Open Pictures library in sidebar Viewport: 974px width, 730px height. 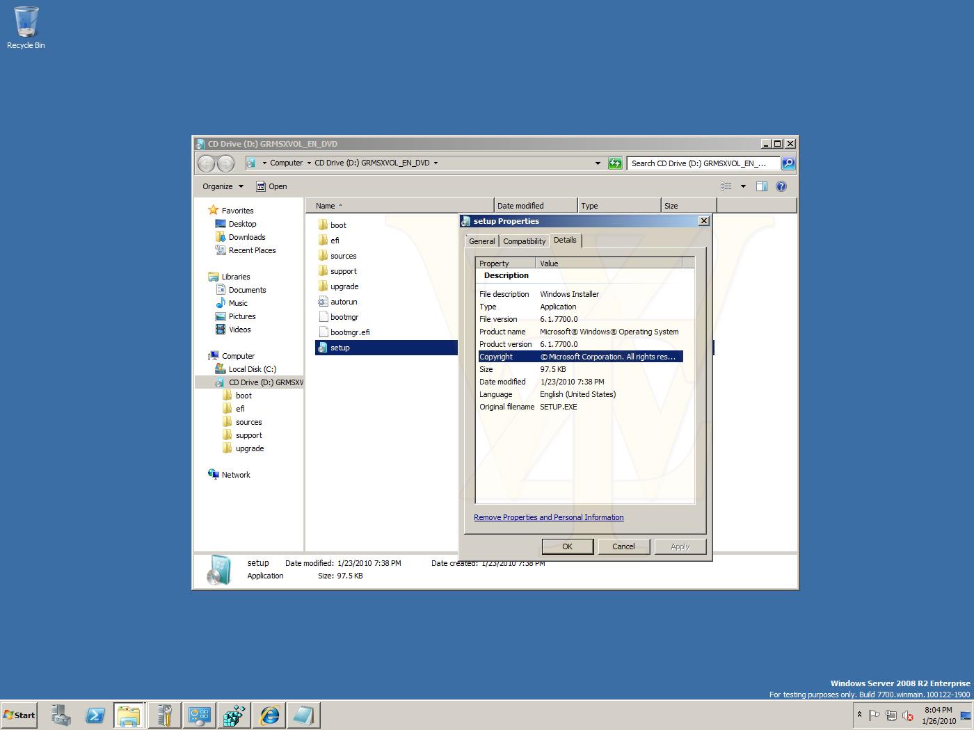click(235, 316)
